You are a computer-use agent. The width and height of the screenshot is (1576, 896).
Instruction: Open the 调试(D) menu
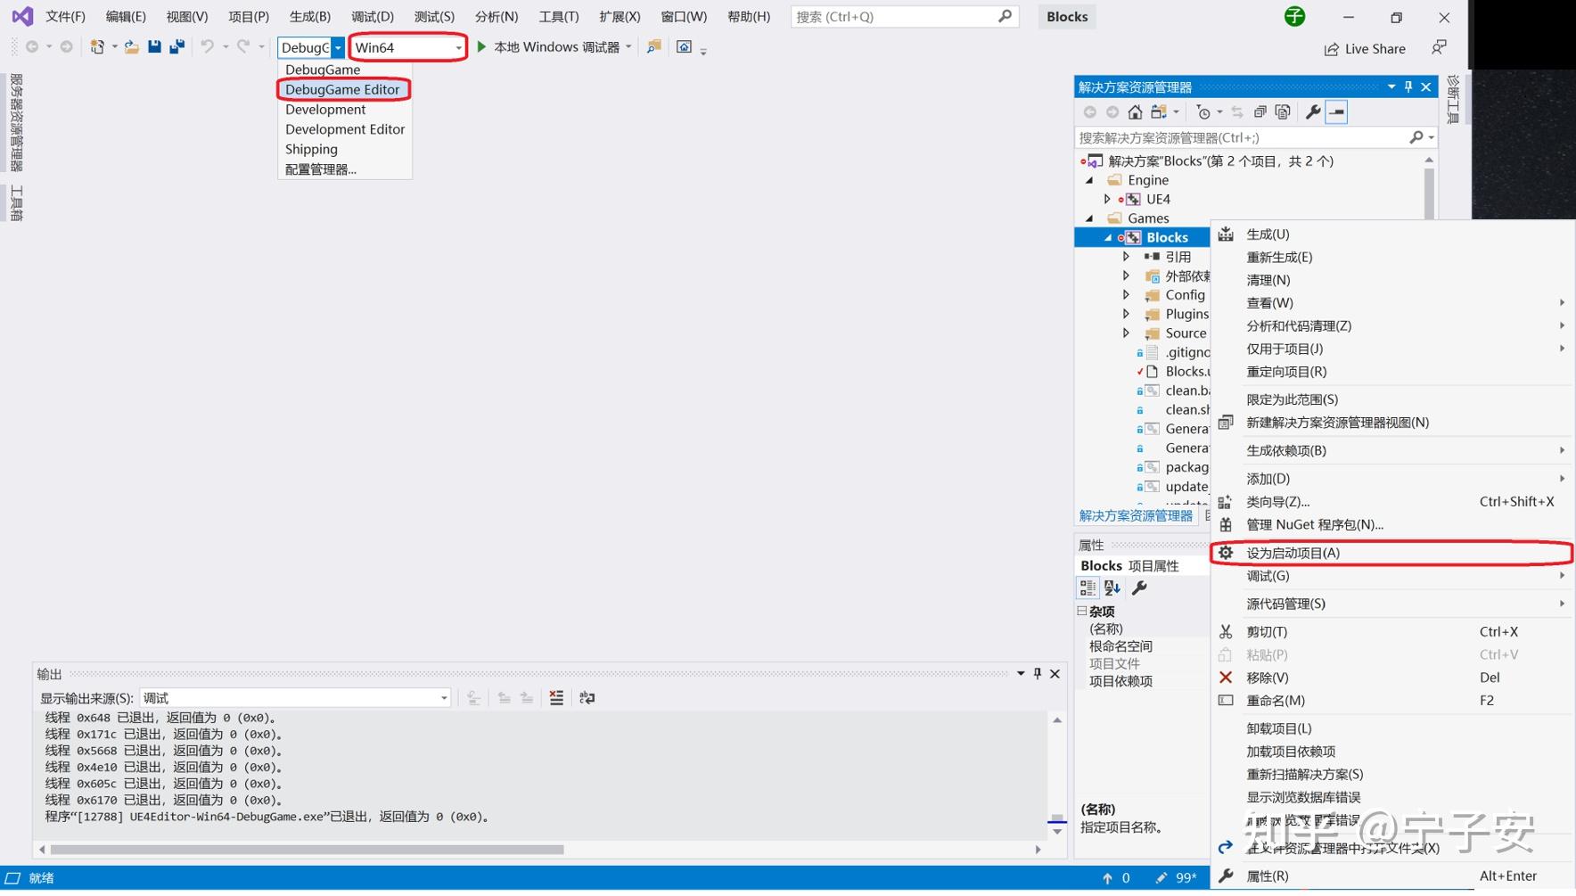[x=372, y=15]
